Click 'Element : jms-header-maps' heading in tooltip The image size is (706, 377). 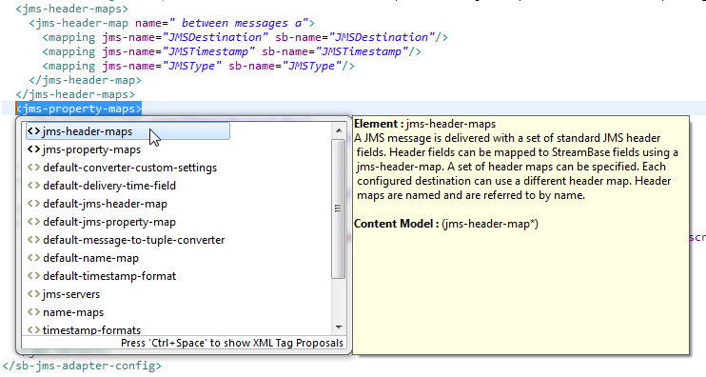424,124
